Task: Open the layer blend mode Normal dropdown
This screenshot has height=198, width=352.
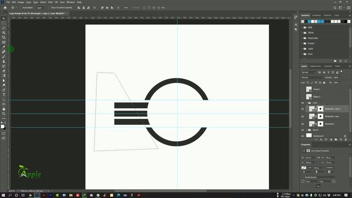Action: pos(312,78)
